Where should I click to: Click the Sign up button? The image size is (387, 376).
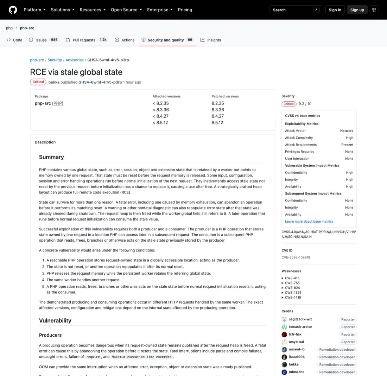[357, 10]
